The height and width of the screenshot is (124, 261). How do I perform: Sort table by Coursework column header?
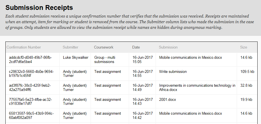coord(104,47)
